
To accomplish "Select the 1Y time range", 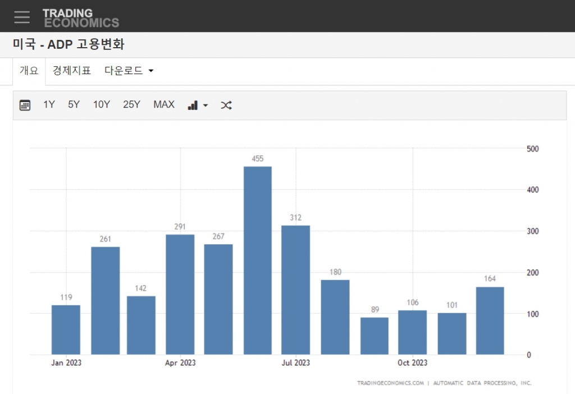I will point(49,104).
